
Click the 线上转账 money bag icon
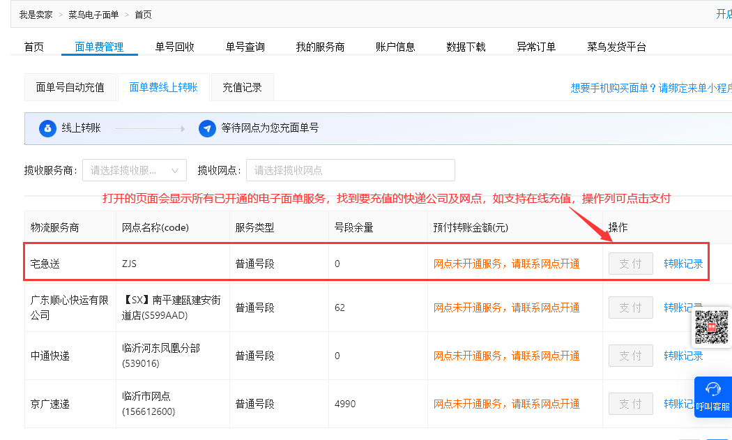[x=47, y=128]
